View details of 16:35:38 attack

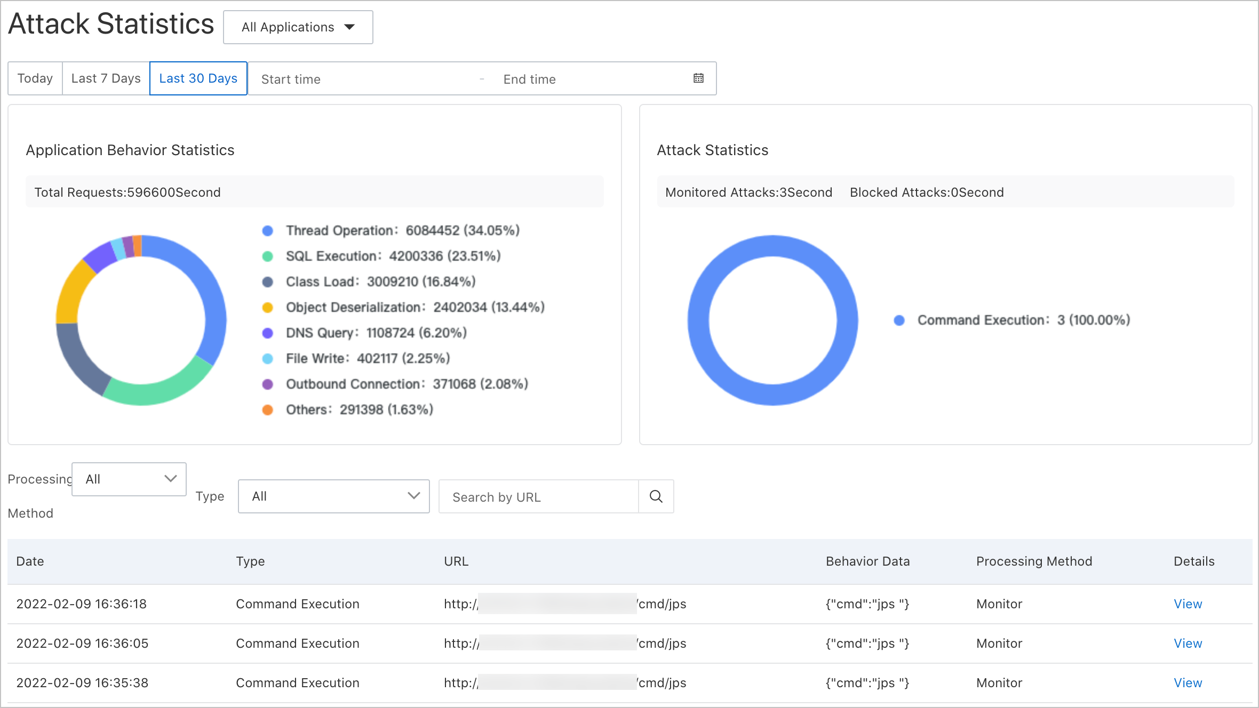click(1188, 683)
